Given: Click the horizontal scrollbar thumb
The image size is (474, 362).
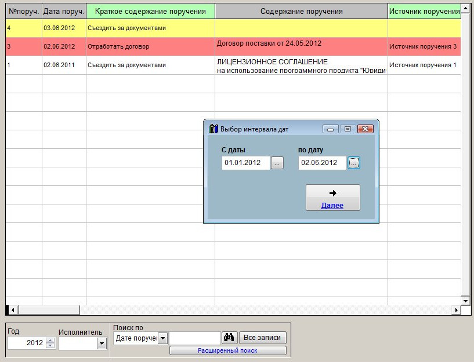Looking at the screenshot, I should pos(49,310).
